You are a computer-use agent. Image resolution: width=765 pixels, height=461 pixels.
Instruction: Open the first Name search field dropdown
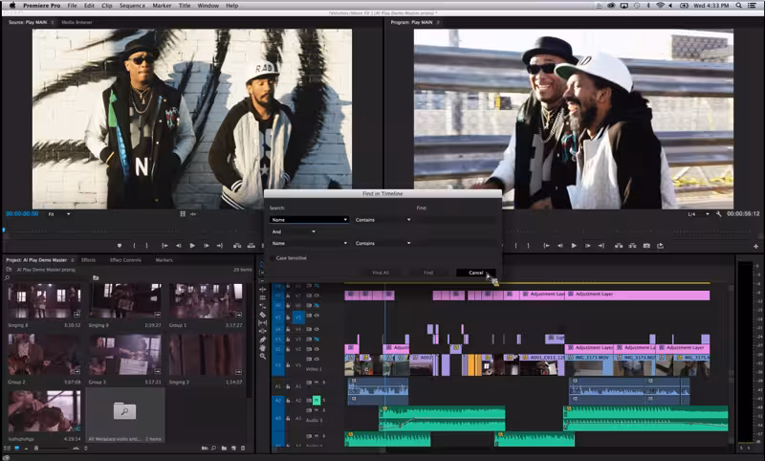point(309,220)
